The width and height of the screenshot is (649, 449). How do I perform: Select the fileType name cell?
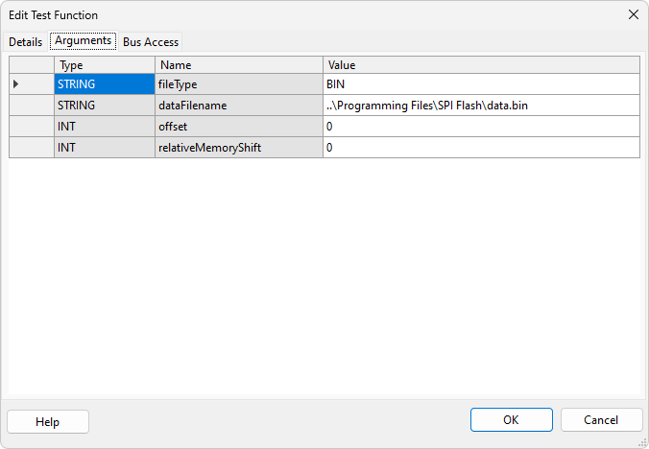[238, 84]
